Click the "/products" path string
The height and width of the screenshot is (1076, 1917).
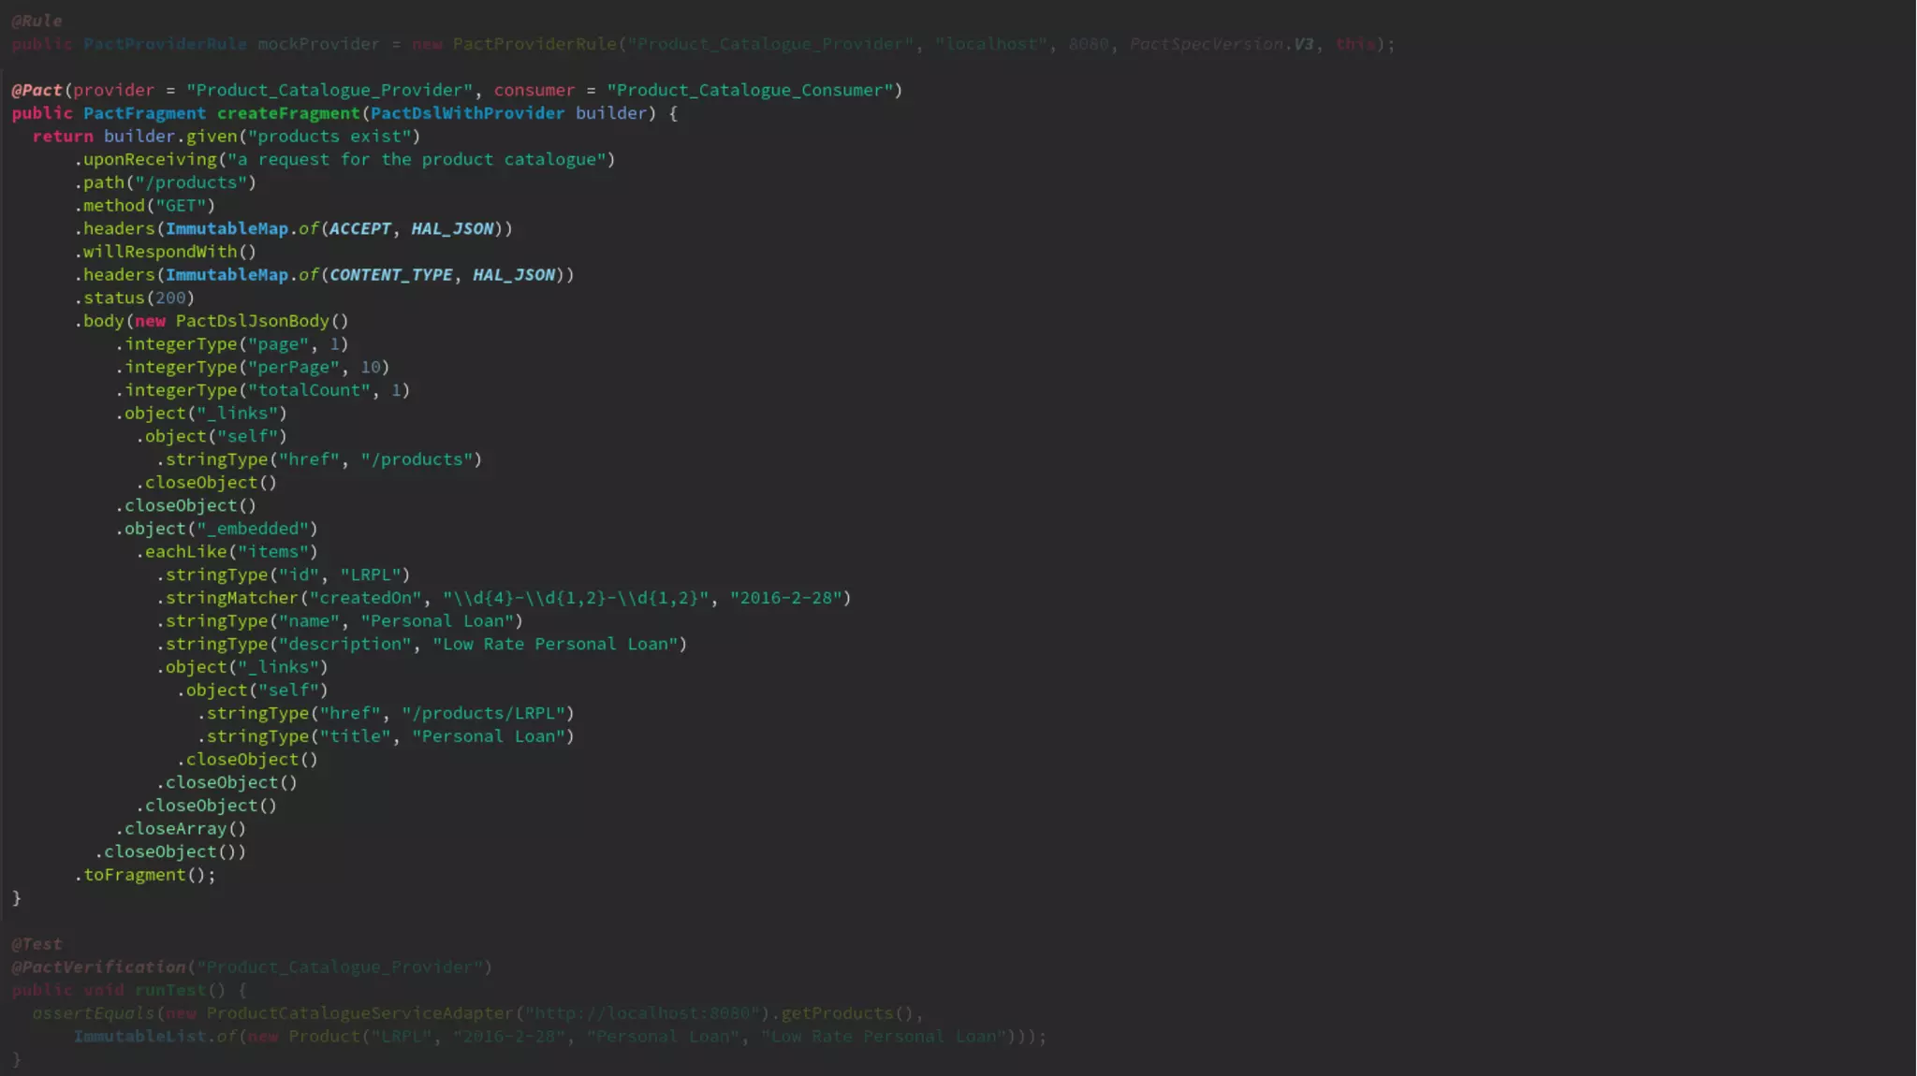tap(190, 182)
